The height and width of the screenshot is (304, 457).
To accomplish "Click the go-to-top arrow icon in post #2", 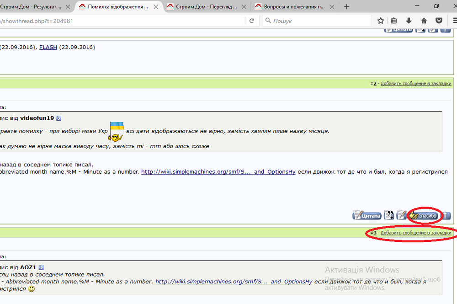I will pyautogui.click(x=446, y=216).
